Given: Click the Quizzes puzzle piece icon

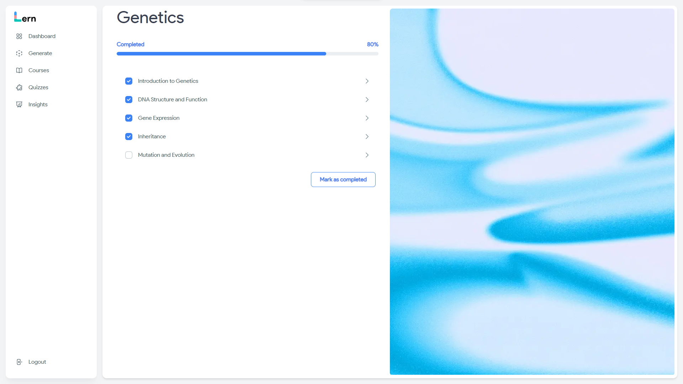Looking at the screenshot, I should click(x=19, y=87).
